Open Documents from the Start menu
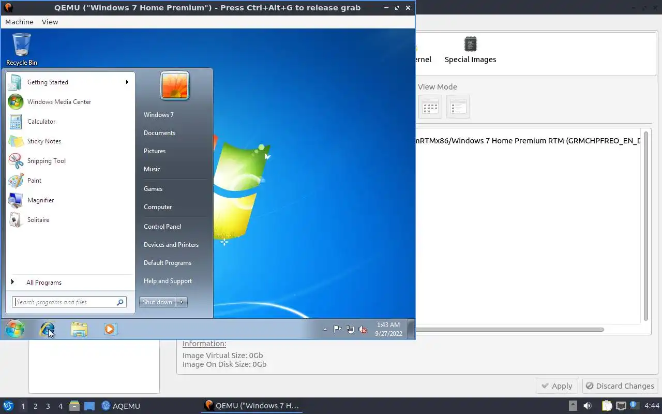Viewport: 662px width, 414px height. pos(159,133)
